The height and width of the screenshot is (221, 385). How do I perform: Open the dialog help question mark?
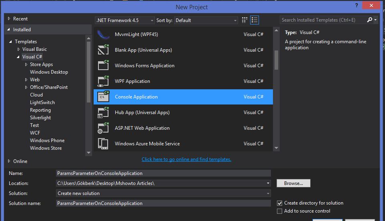(x=357, y=5)
